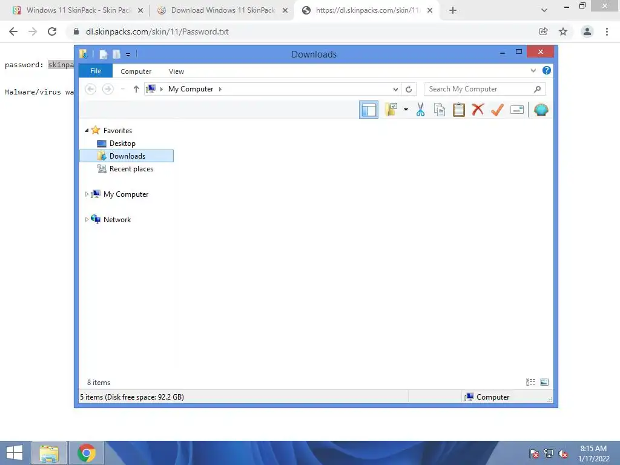Open recent locations dropdown arrow
This screenshot has width=620, height=465.
point(123,89)
